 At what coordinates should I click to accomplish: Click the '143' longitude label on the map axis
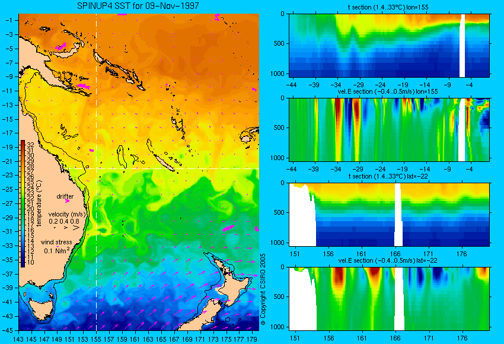[18, 339]
